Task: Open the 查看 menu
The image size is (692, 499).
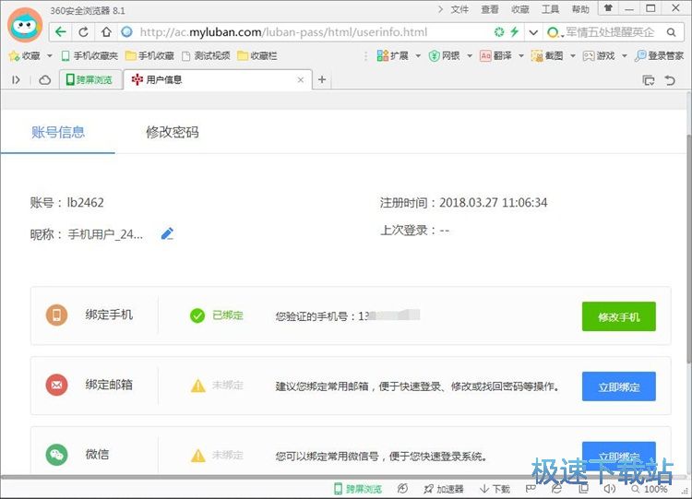Action: tap(490, 9)
